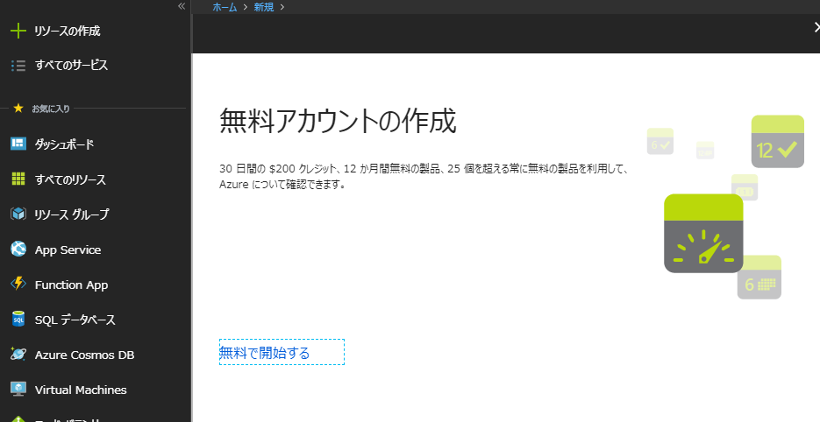Click the green plus Create Resource icon
The image size is (820, 422).
tap(18, 31)
